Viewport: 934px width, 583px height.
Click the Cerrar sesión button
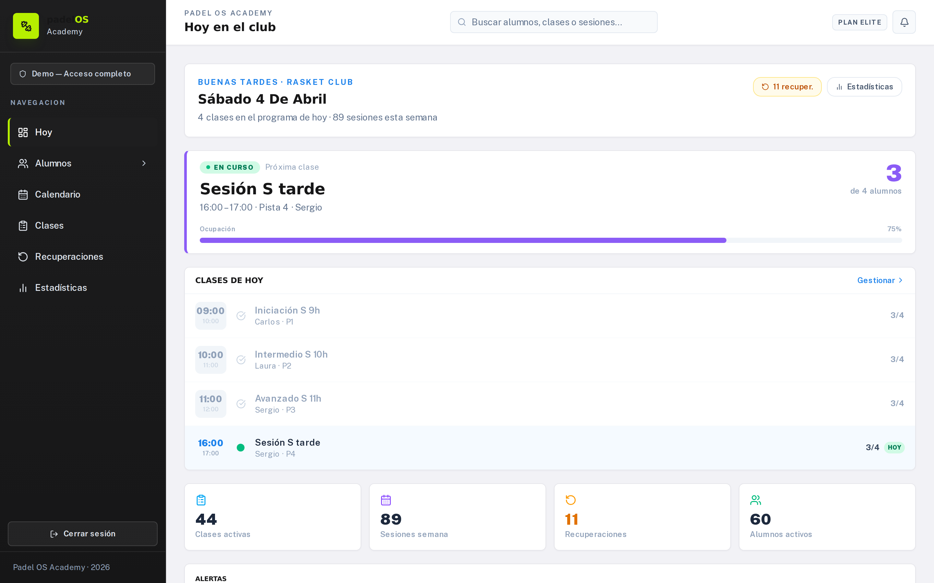tap(83, 534)
